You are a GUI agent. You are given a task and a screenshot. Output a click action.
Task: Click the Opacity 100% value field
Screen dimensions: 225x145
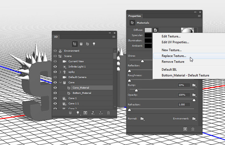tap(184, 95)
